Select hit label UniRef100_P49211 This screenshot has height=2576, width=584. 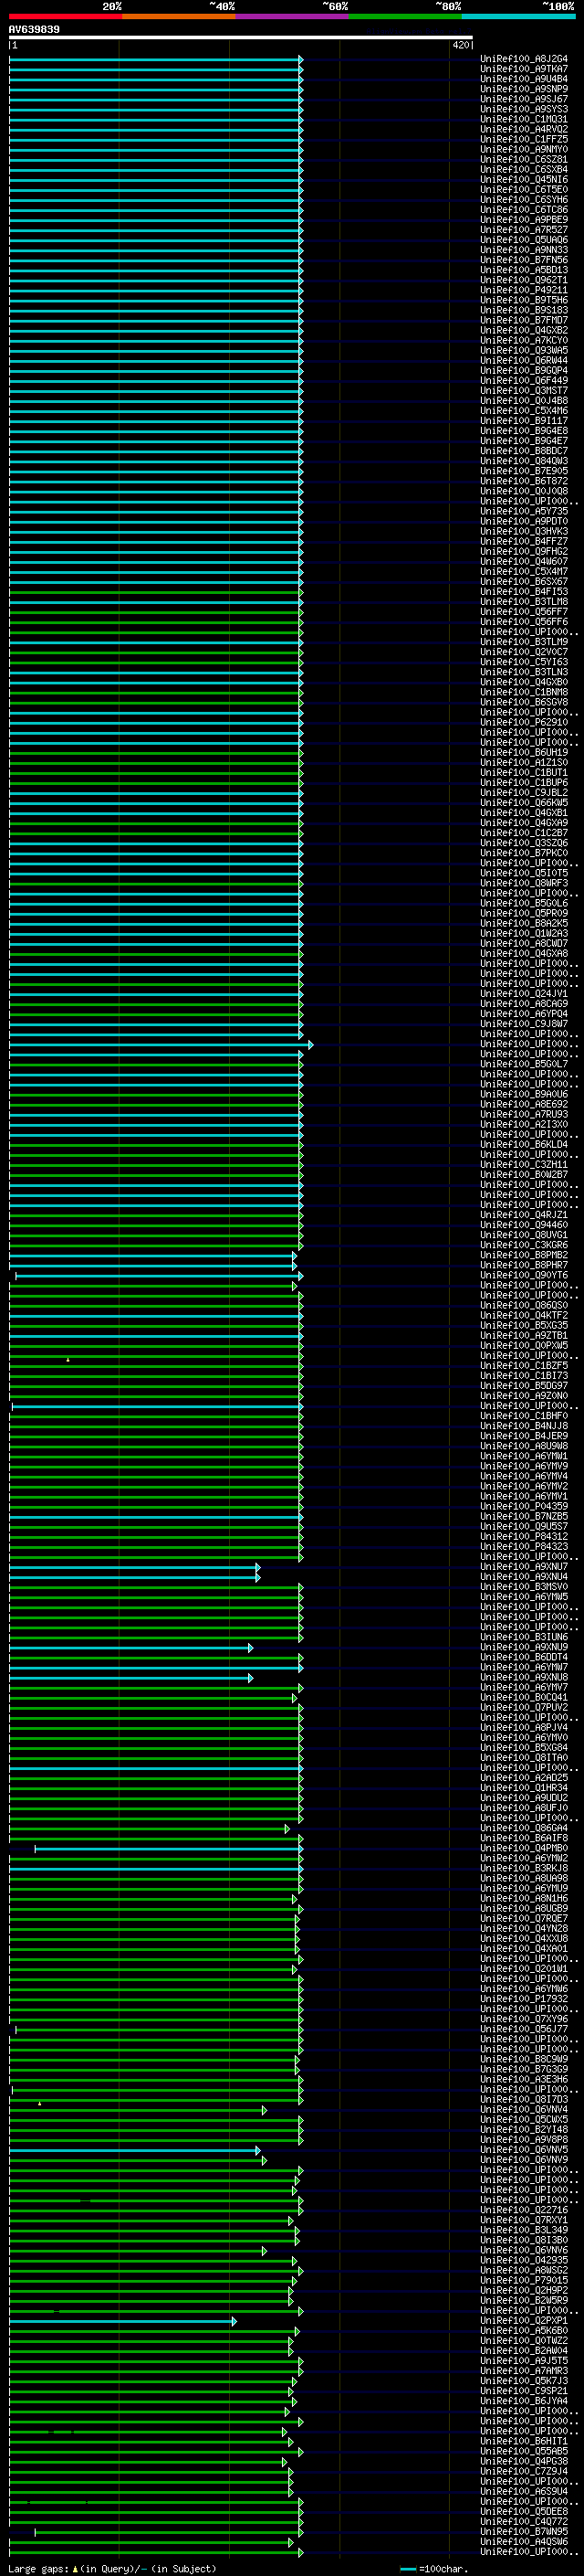pos(524,290)
